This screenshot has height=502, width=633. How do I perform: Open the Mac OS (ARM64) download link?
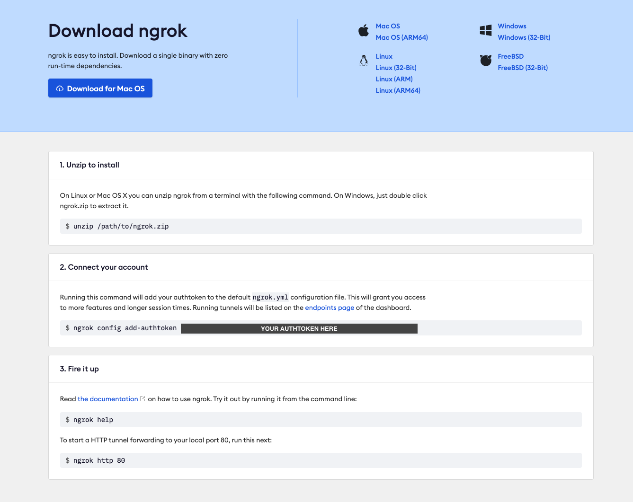(x=402, y=37)
